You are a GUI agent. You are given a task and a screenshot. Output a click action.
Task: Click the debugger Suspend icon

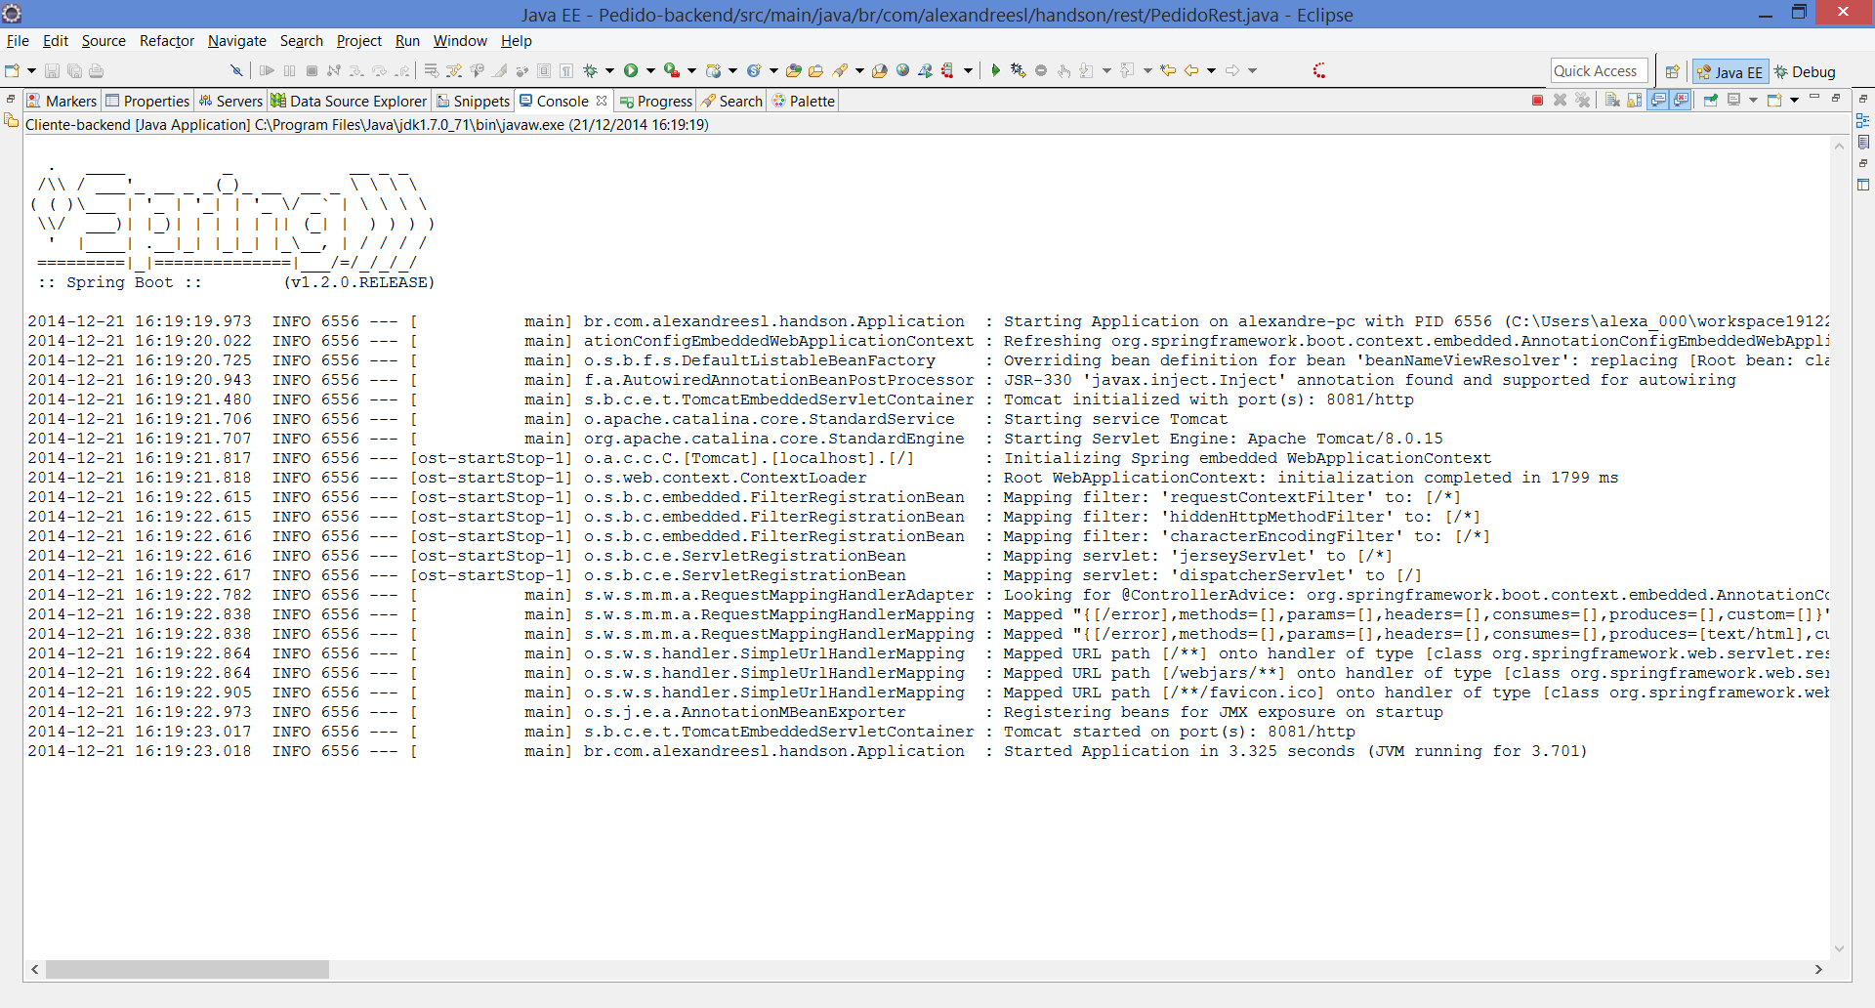coord(289,70)
